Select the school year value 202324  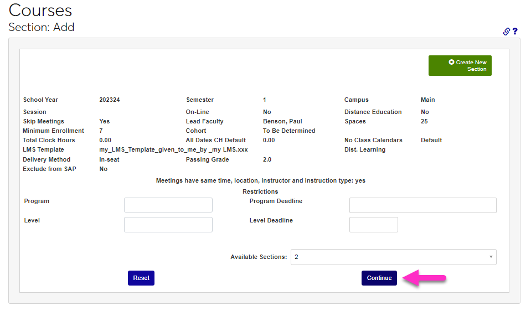click(x=110, y=100)
